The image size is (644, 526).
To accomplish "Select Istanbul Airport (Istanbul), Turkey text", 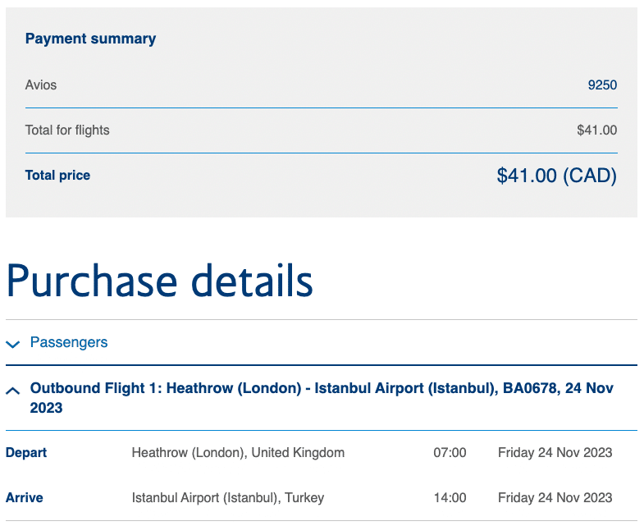I will [228, 497].
